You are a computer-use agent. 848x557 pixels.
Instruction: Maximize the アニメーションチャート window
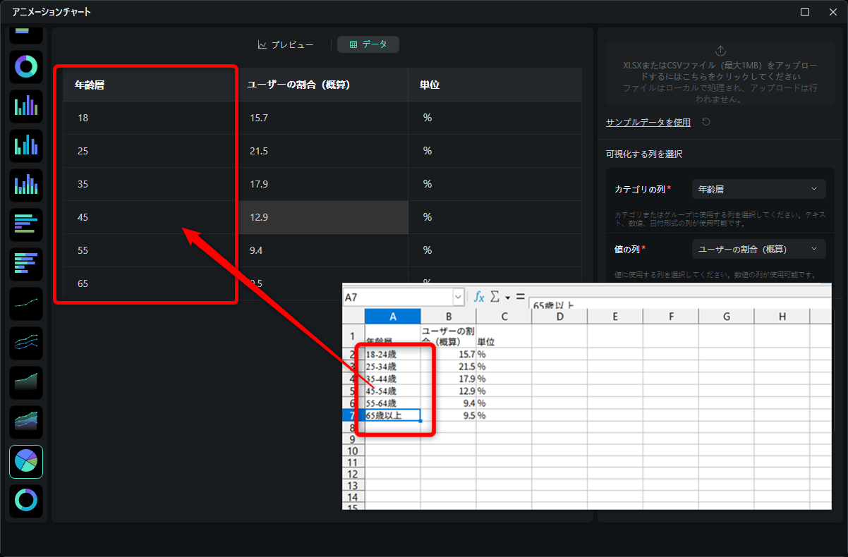(805, 12)
